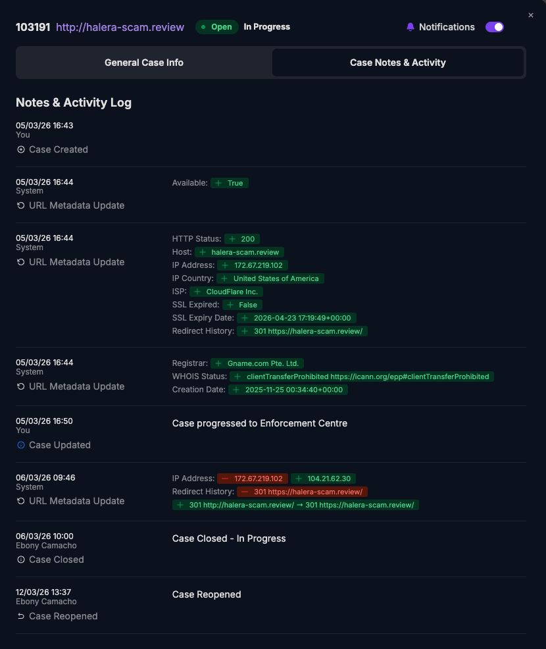Viewport: 546px width, 649px height.
Task: Click the case ID 103191
Action: click(x=33, y=27)
